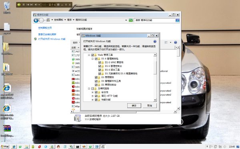Toggle IIS 6 管理控制台 checkbox
The image size is (240, 149).
[x=100, y=66]
